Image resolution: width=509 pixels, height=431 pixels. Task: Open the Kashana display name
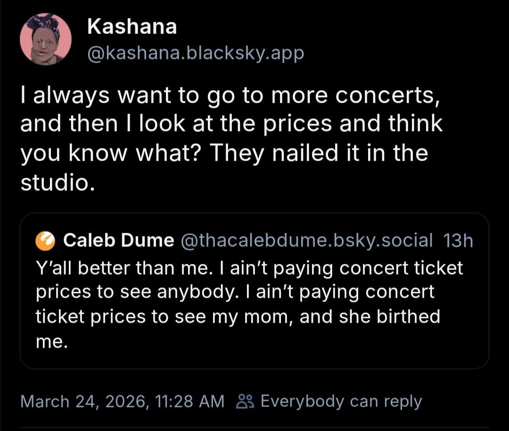click(x=132, y=27)
